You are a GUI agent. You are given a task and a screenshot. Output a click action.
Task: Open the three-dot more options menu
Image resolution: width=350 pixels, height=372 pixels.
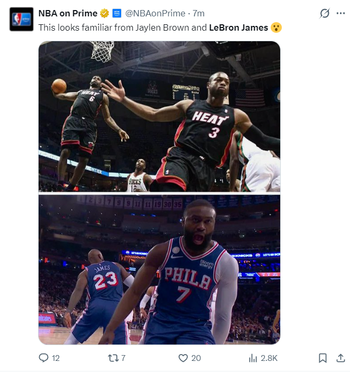pos(340,13)
